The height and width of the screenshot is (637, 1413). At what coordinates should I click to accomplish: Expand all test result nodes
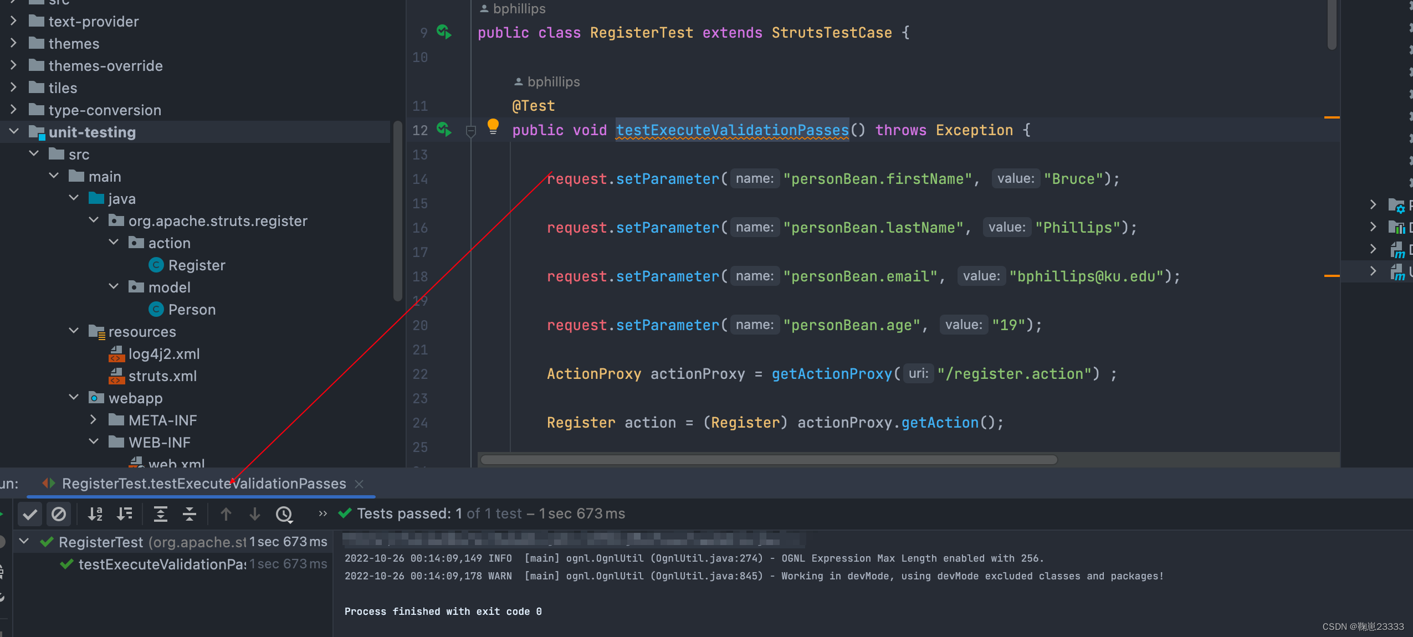(x=160, y=514)
